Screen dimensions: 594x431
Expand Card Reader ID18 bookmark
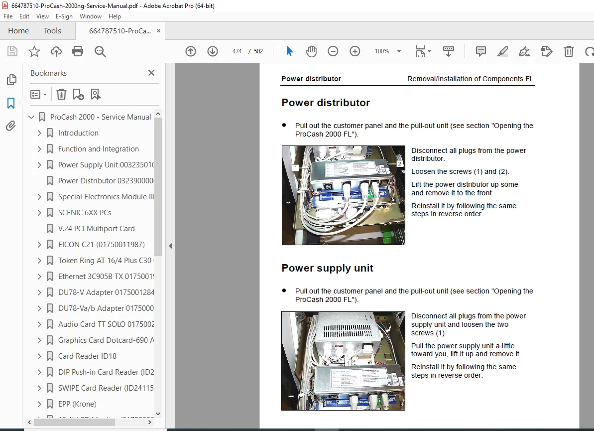click(39, 356)
